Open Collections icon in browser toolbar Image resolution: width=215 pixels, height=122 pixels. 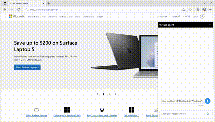[198, 10]
